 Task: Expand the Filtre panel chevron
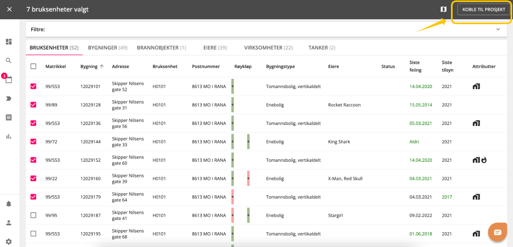tap(498, 29)
